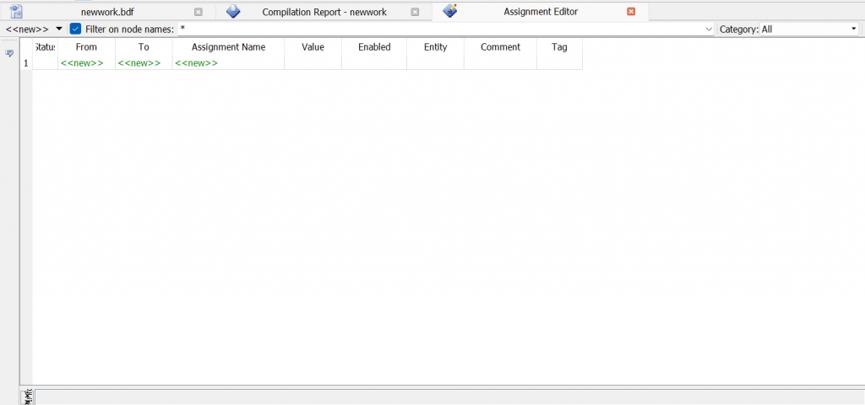
Task: Click into the node names filter field
Action: [x=441, y=29]
